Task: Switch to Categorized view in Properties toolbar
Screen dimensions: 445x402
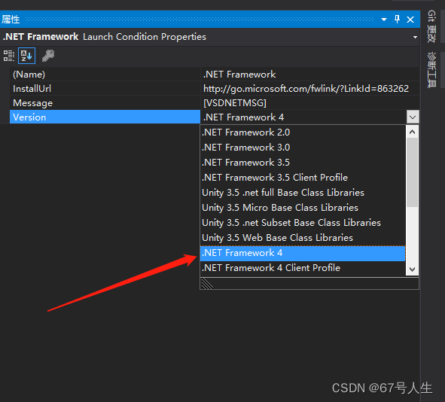Action: (9, 56)
